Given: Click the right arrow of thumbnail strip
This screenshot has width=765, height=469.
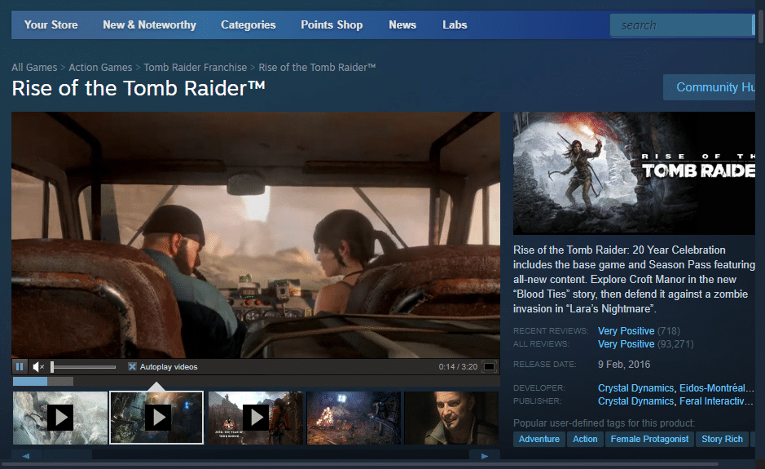Looking at the screenshot, I should 485,456.
